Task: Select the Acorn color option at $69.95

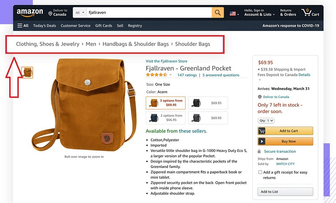Action: (x=165, y=103)
